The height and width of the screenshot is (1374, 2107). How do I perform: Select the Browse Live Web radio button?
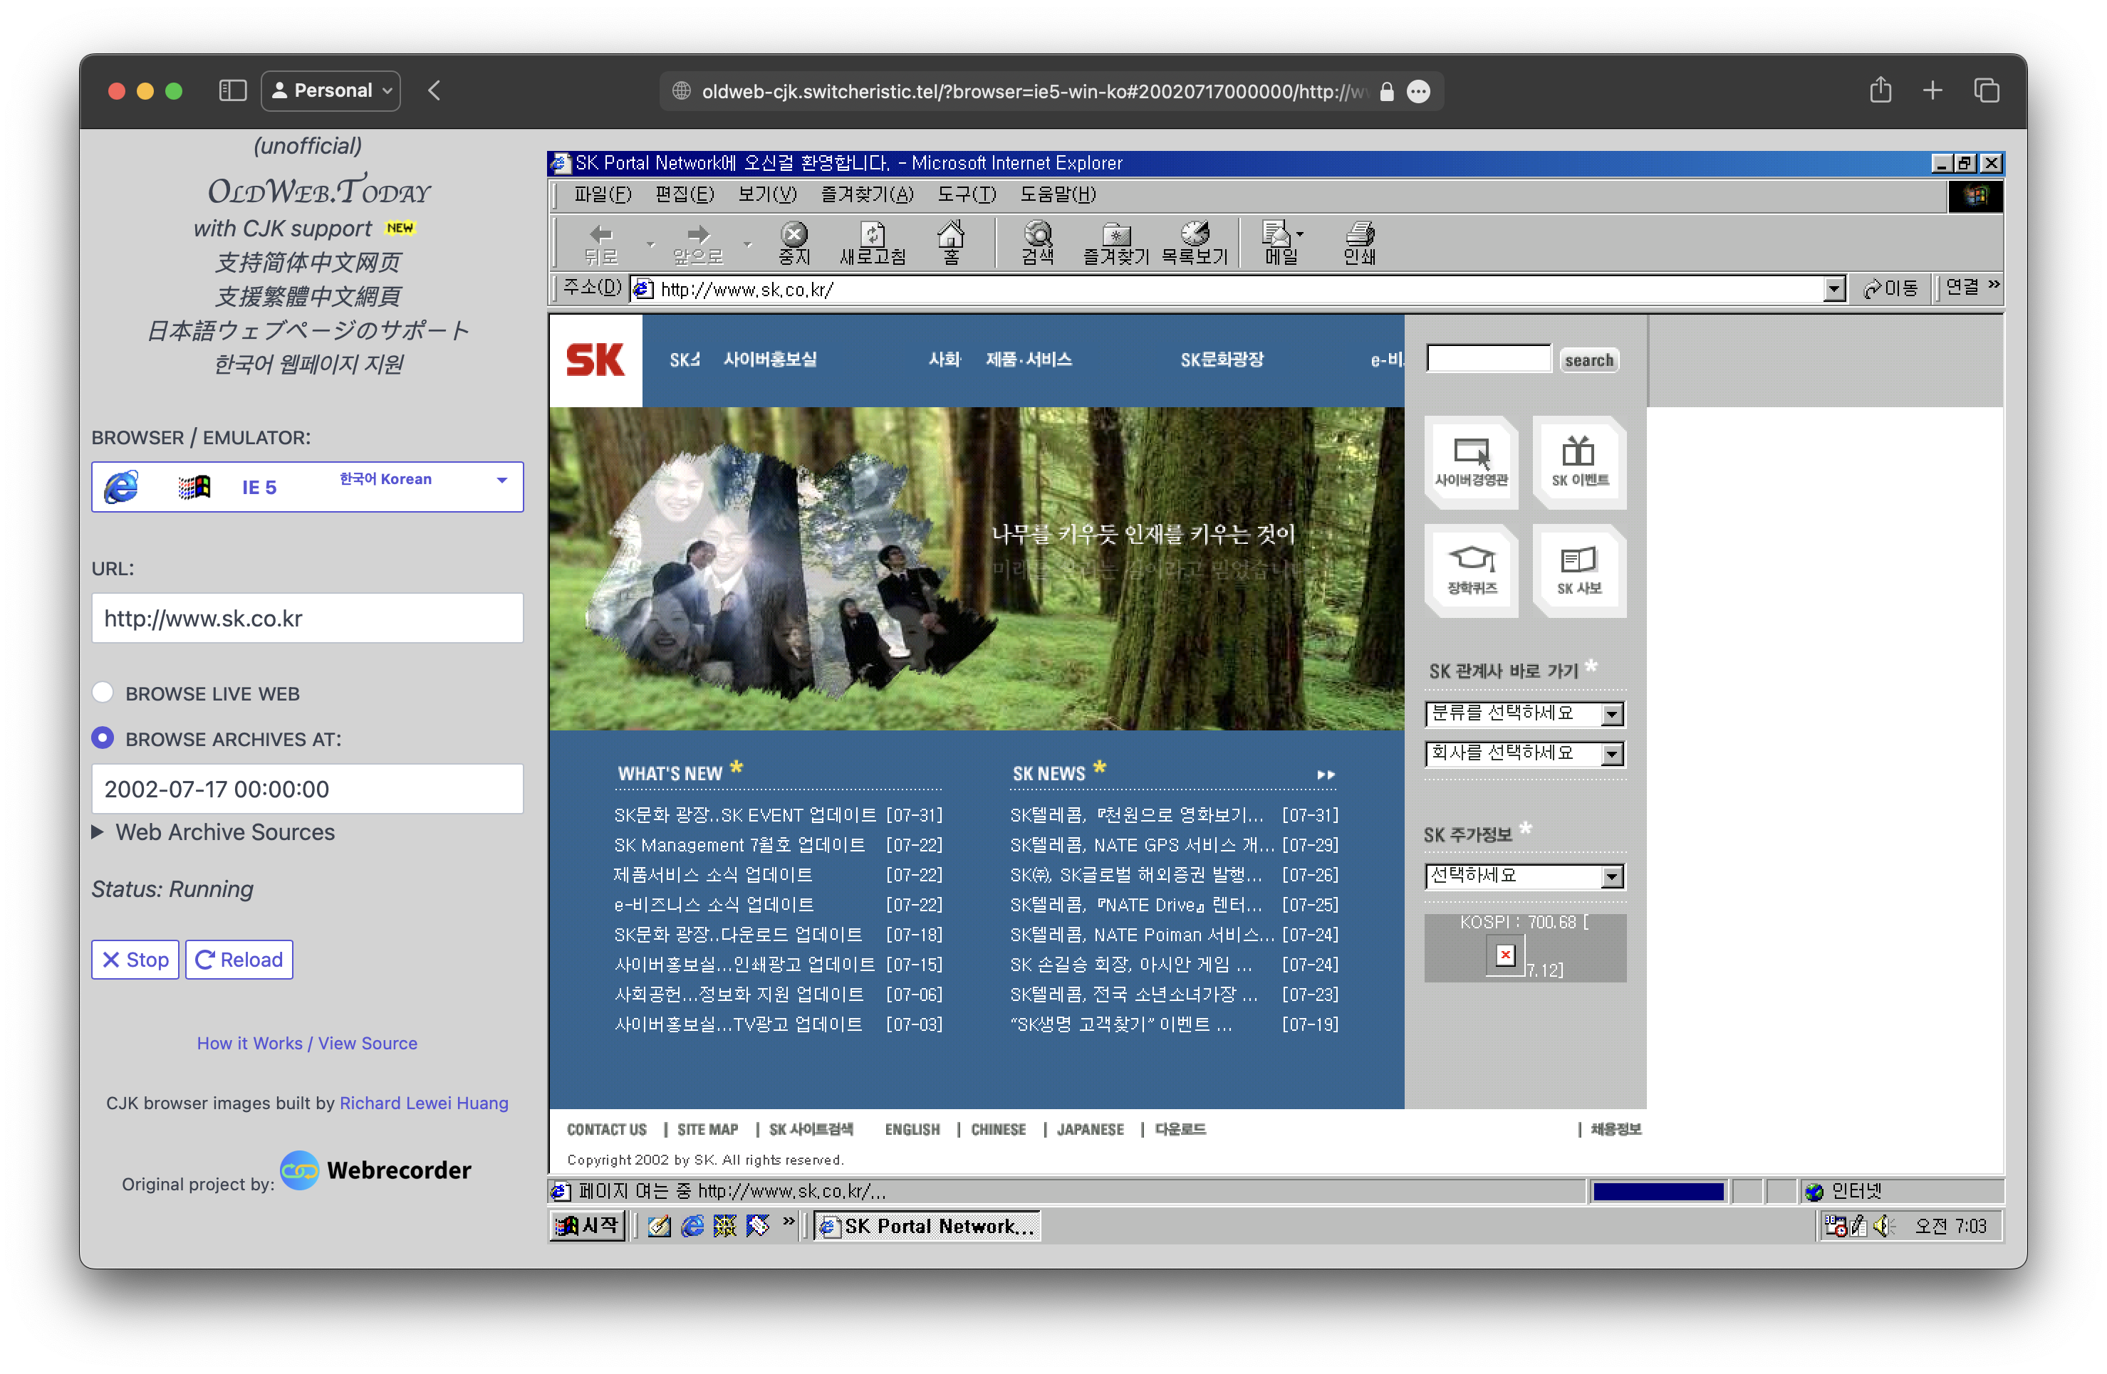click(x=103, y=693)
